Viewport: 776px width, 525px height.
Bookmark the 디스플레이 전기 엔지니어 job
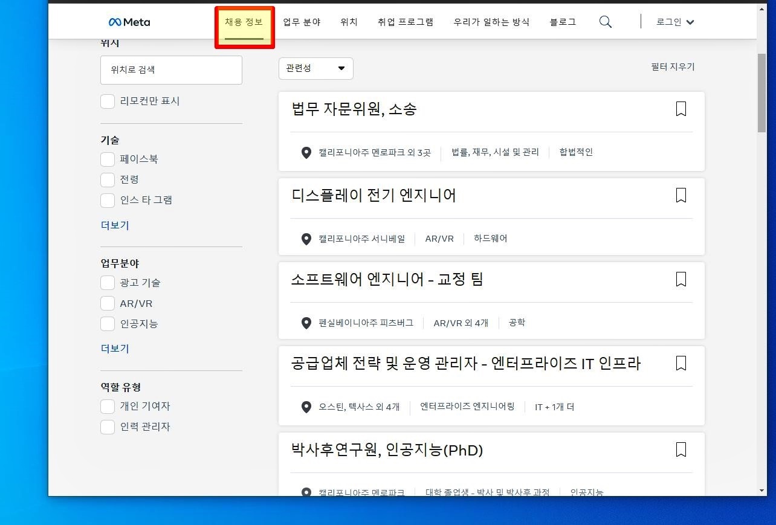pos(681,195)
